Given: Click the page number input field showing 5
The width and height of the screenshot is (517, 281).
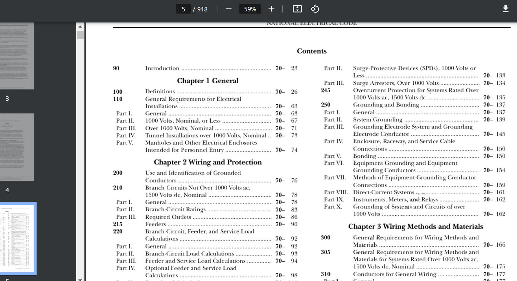Looking at the screenshot, I should pos(183,9).
